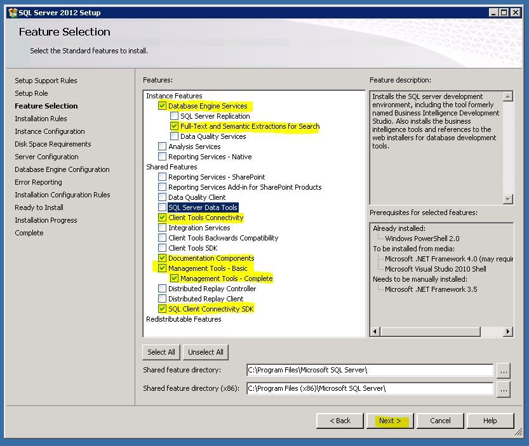The width and height of the screenshot is (529, 446).
Task: Click the prerequisites horizontal scrollbar thumb
Action: click(x=430, y=331)
